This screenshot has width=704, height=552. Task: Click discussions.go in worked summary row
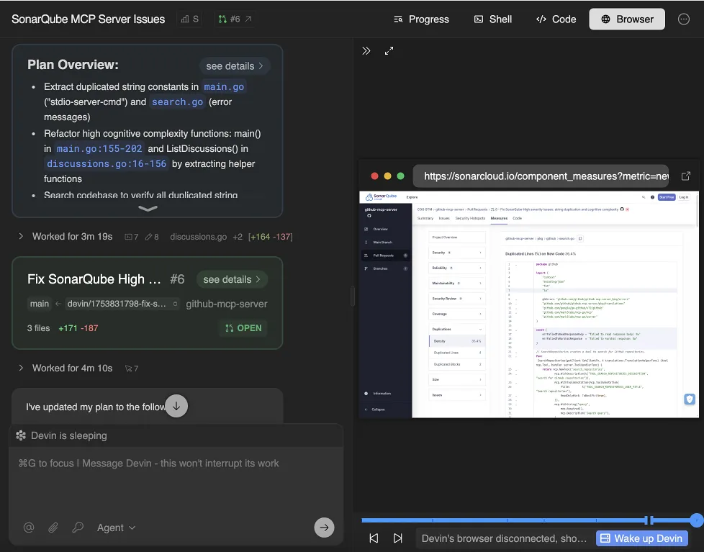(x=198, y=237)
